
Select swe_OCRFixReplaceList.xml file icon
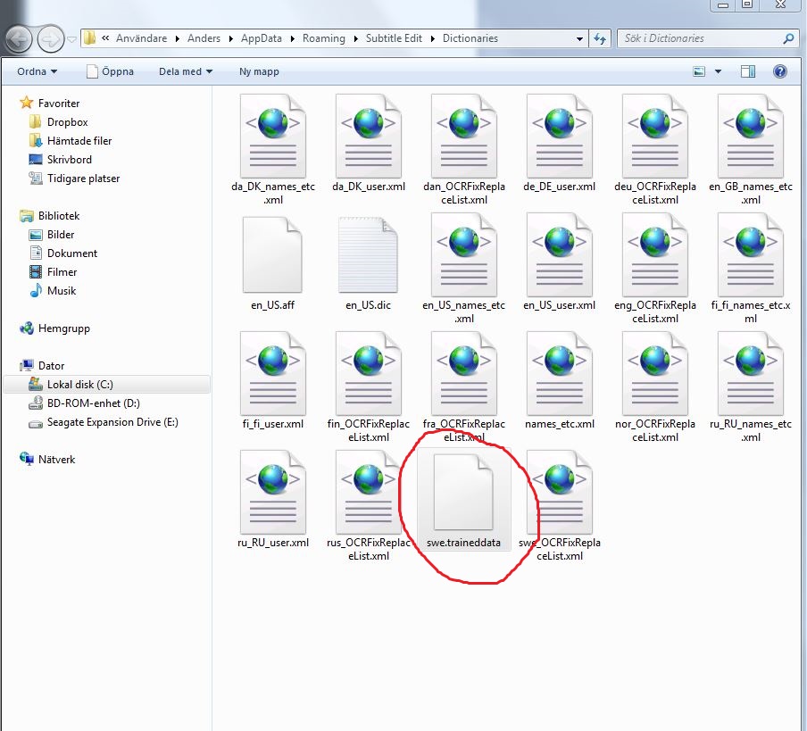click(560, 493)
